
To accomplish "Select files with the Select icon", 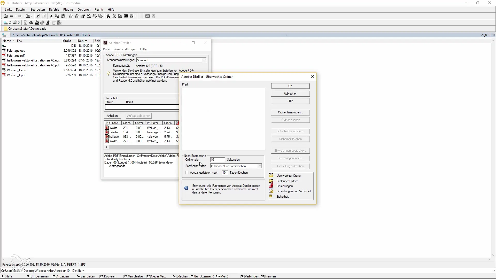I will (x=38, y=16).
